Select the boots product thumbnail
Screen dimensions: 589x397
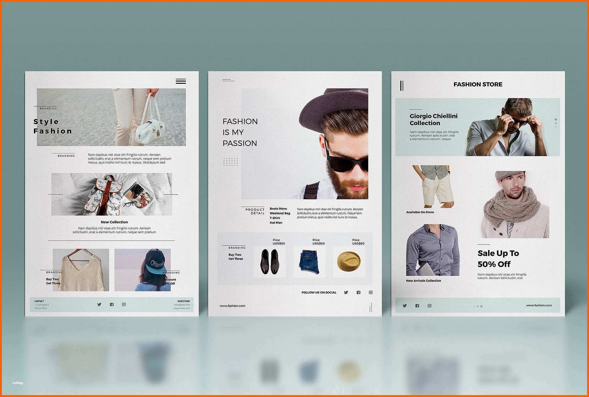tap(270, 262)
